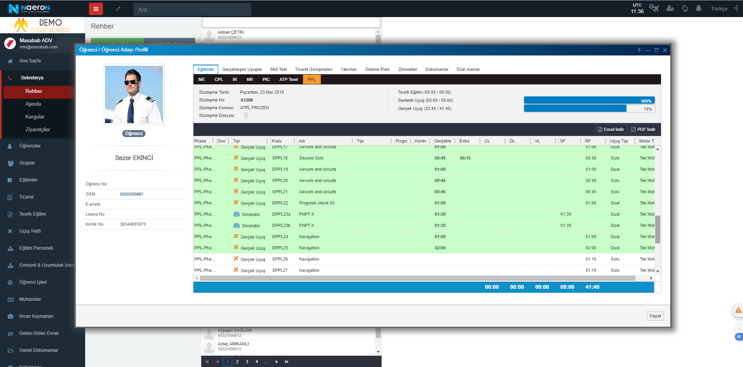Image resolution: width=743 pixels, height=367 pixels.
Task: Click the Gerçek Uçuş 78% progress bar
Action: (589, 109)
